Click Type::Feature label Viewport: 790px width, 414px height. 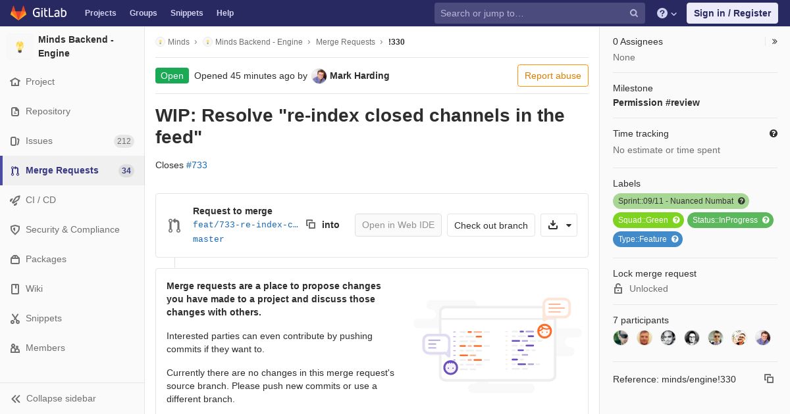click(x=648, y=239)
